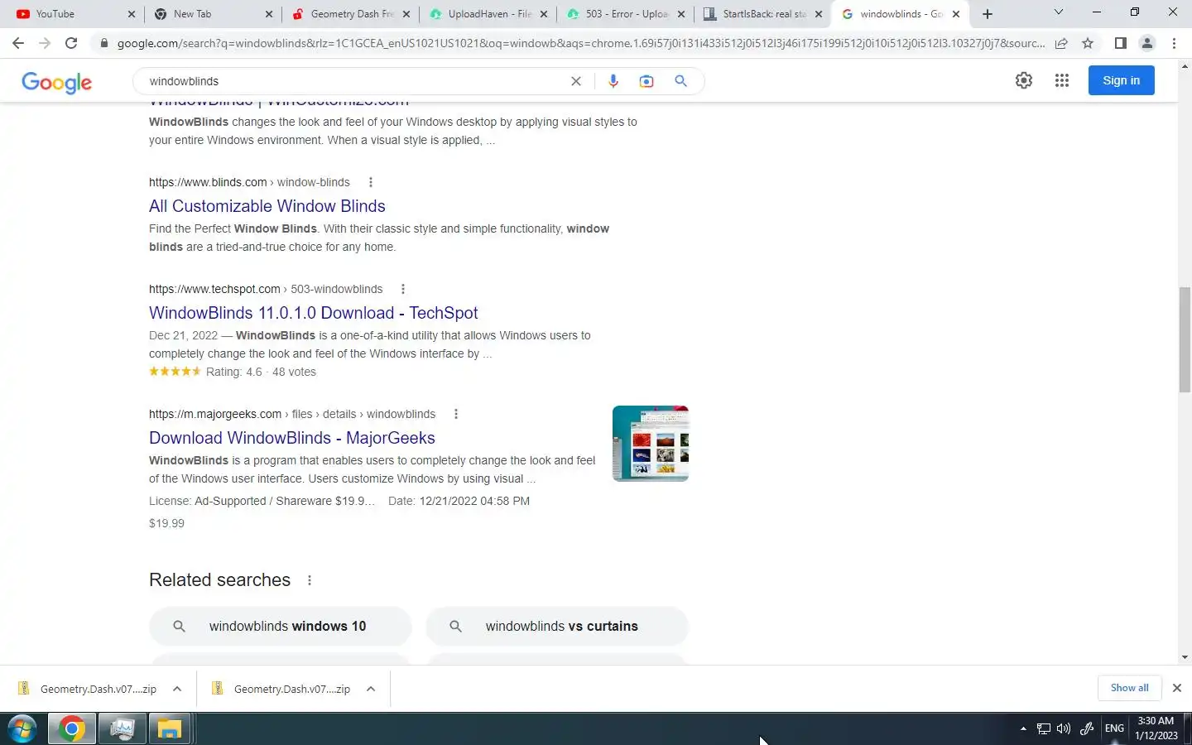Screen dimensions: 1192x745
Task: Reload the current page
Action: (71, 43)
